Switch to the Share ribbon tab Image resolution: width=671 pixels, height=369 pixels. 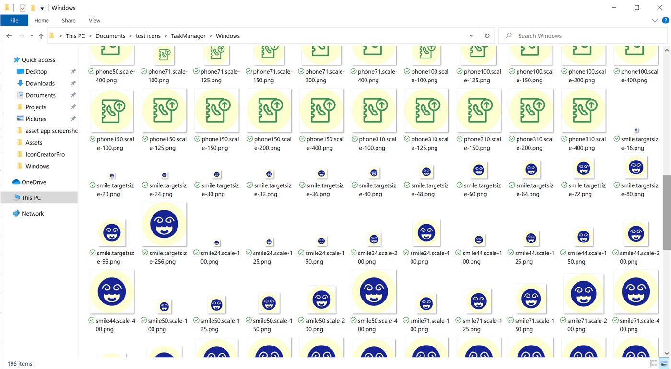coord(69,20)
